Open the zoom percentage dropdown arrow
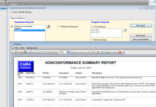 [68, 52]
